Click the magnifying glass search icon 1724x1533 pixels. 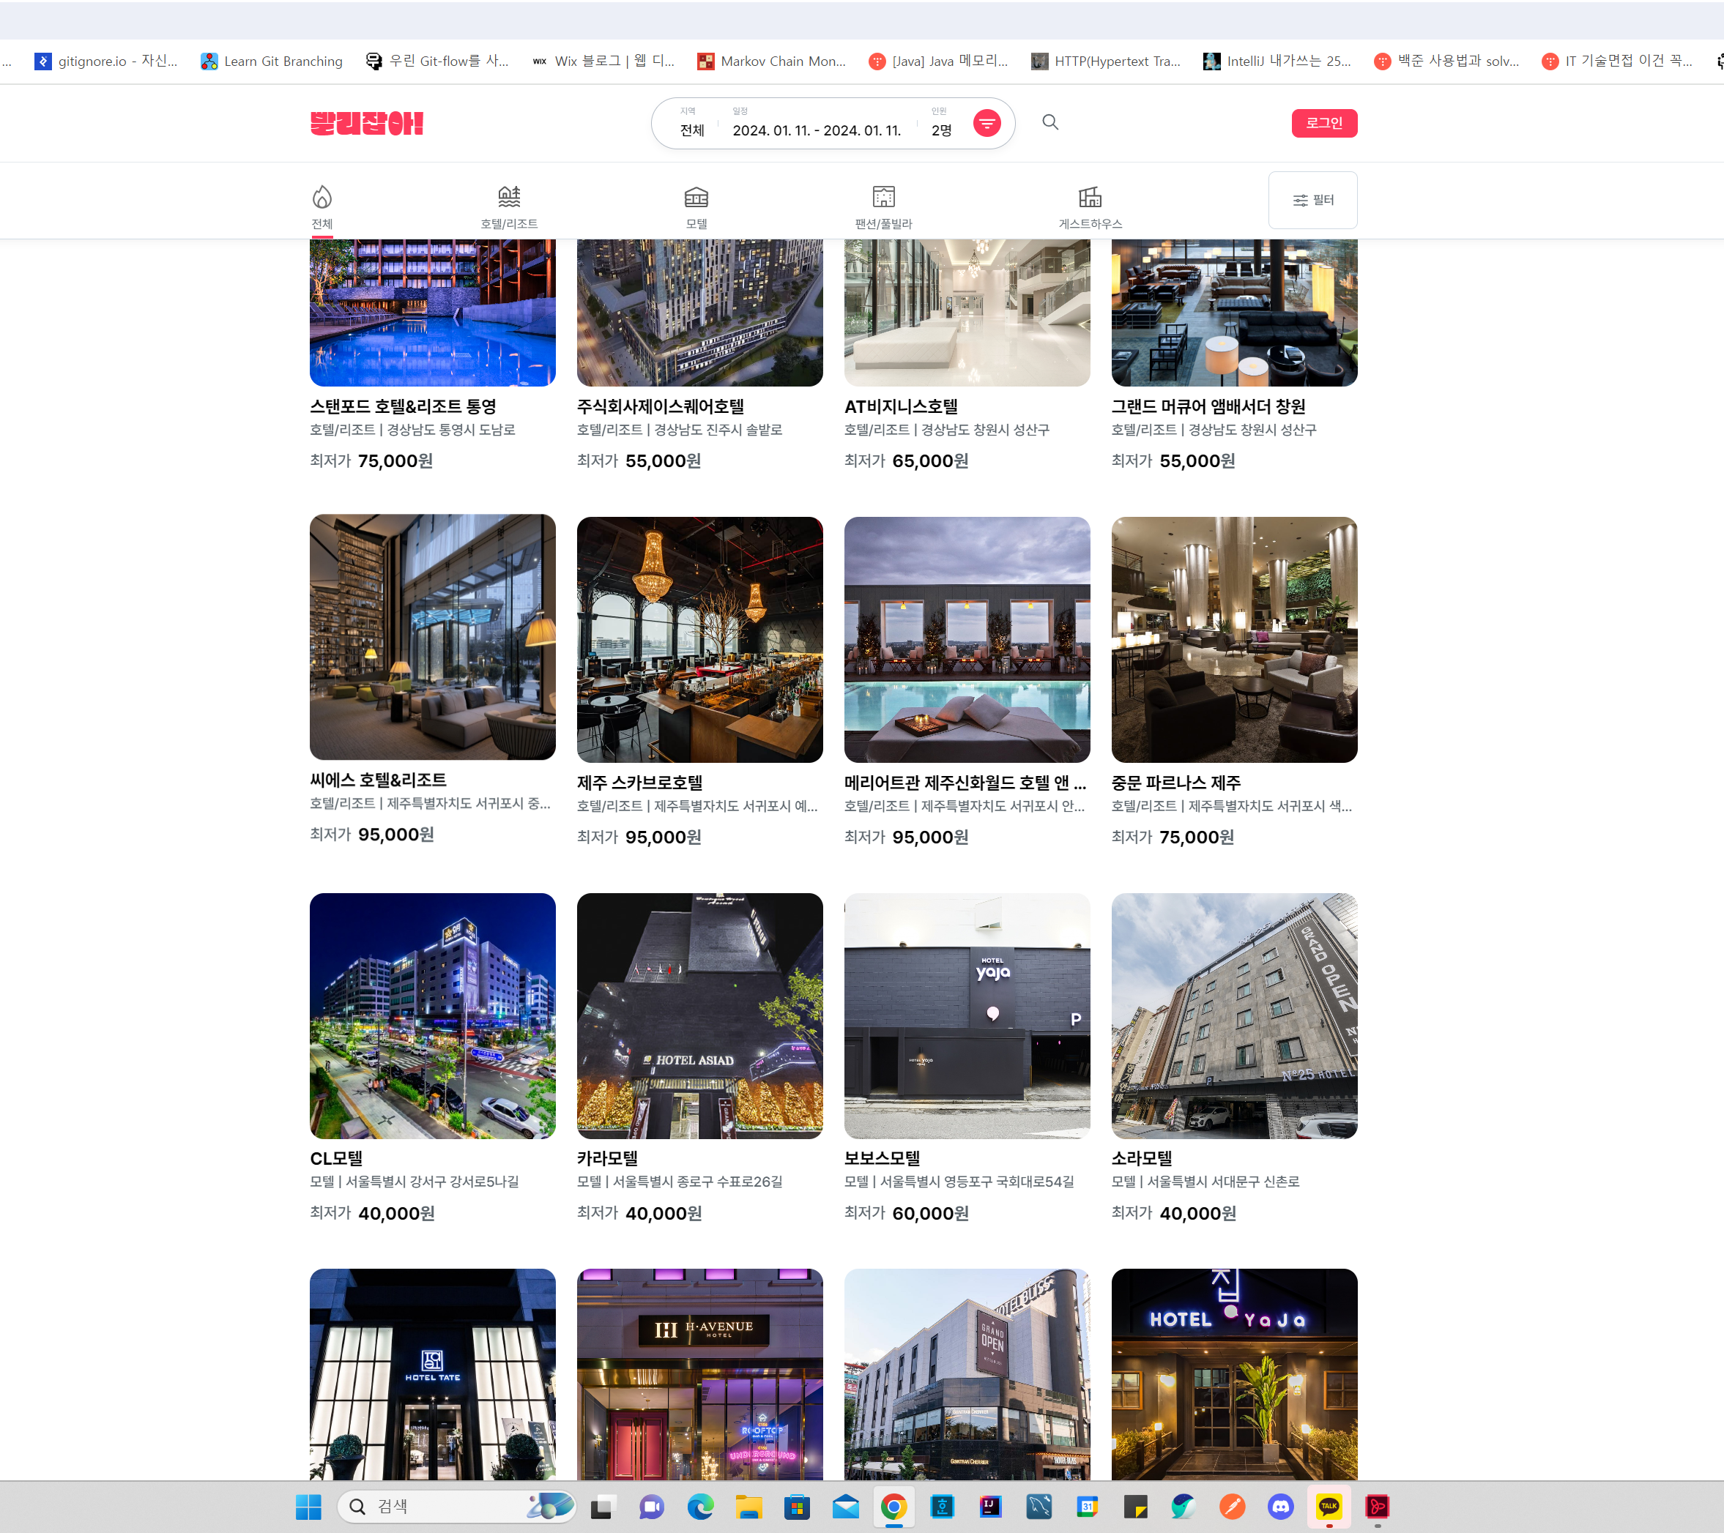1049,122
